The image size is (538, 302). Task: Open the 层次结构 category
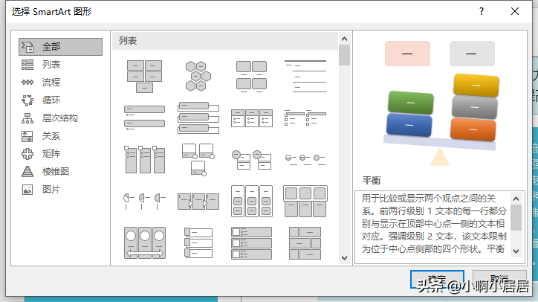pyautogui.click(x=60, y=118)
